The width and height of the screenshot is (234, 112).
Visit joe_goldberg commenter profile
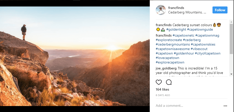click(x=166, y=68)
